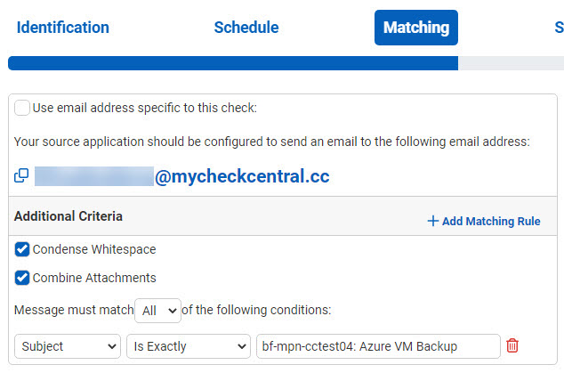
Task: Uncheck Condense Whitespace
Action: (x=22, y=249)
